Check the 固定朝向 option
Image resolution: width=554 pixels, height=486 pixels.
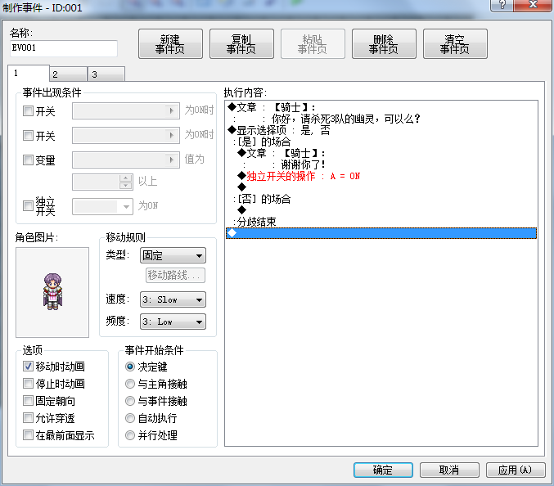coord(28,401)
